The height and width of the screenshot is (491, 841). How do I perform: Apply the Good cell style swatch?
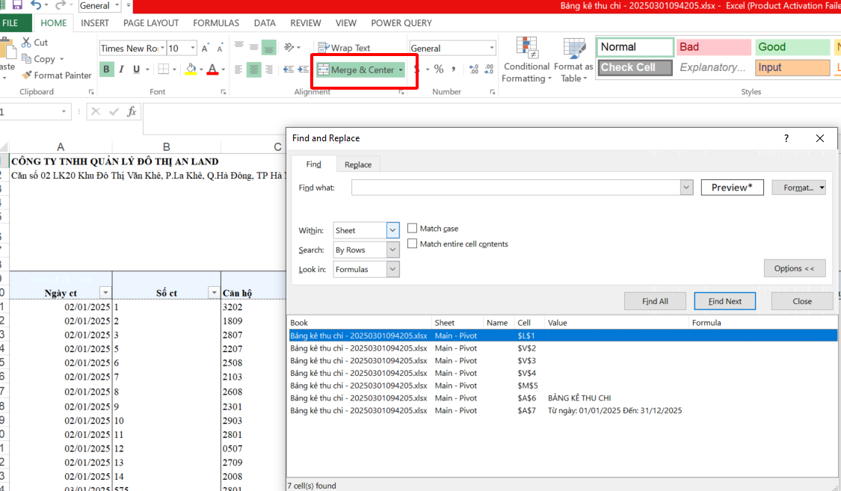point(791,47)
